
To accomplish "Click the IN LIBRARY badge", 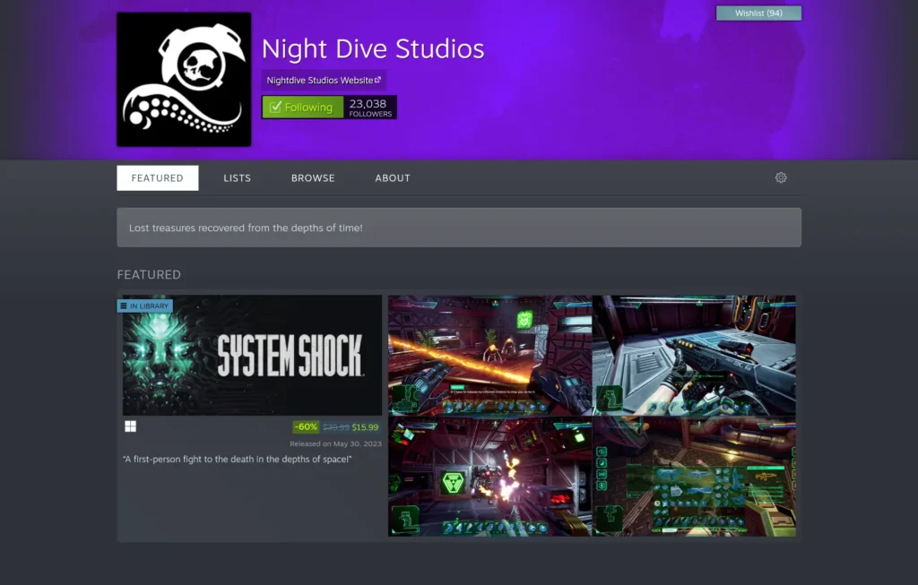I will click(x=144, y=306).
